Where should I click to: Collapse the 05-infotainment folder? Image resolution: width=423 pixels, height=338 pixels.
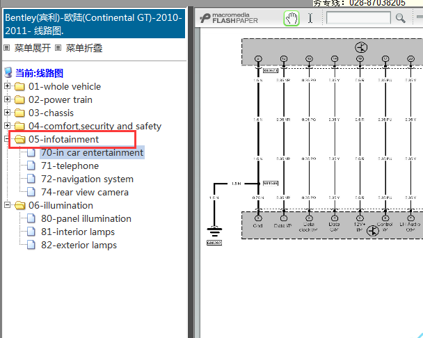point(7,139)
